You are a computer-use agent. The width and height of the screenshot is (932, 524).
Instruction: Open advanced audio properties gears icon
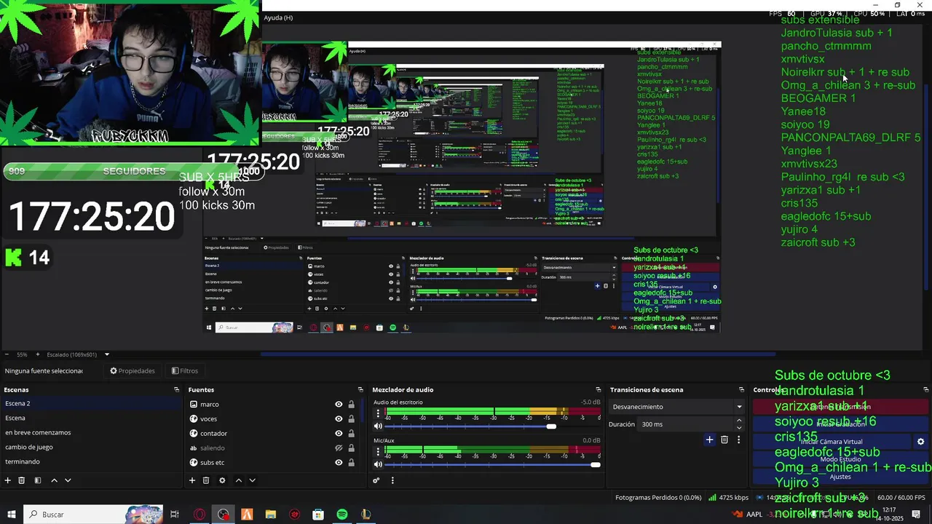(376, 480)
